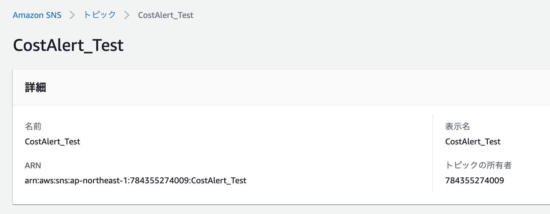Click the chevron after Amazon SNS breadcrumb
Image resolution: width=550 pixels, height=214 pixels.
coord(72,15)
